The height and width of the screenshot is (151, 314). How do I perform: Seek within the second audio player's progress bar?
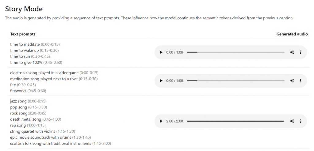tap(236, 81)
